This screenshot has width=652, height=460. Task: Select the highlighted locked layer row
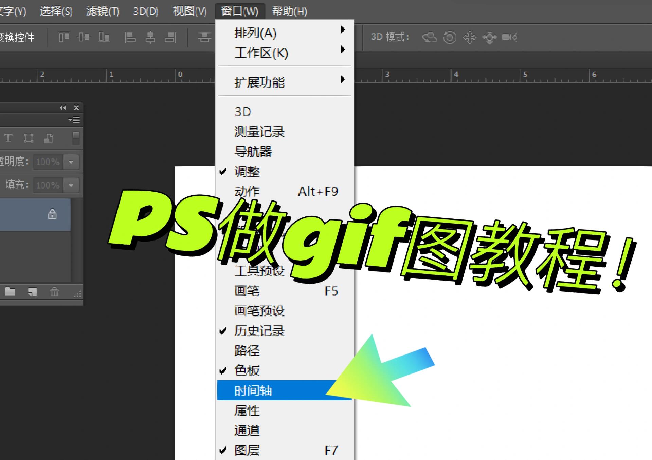point(35,214)
